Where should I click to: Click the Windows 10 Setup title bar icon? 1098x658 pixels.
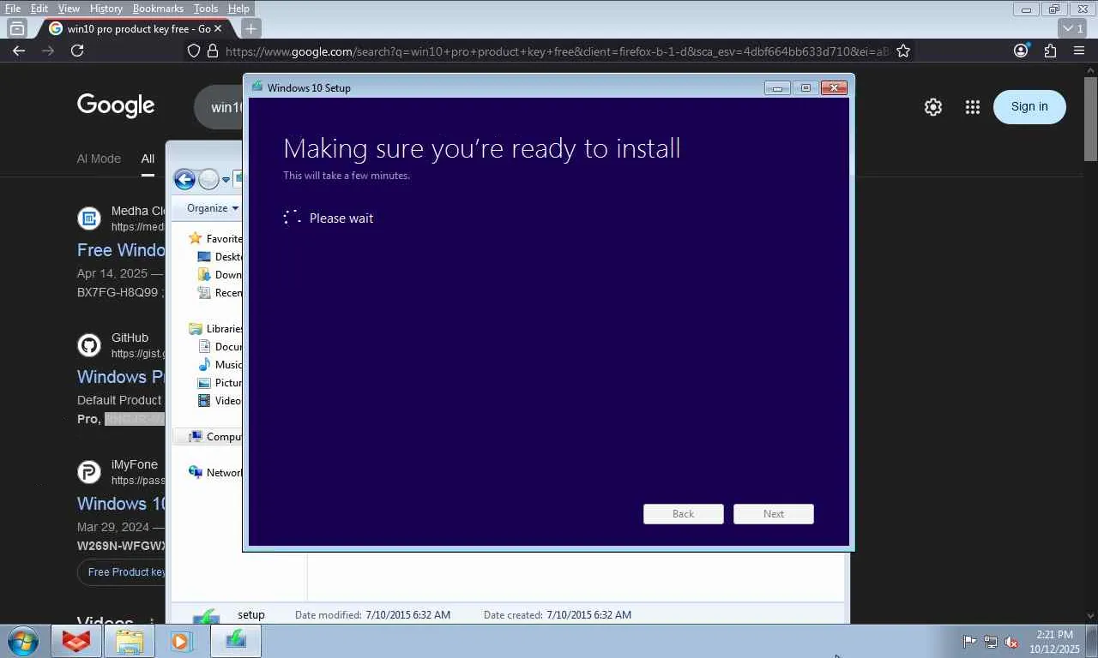point(257,87)
